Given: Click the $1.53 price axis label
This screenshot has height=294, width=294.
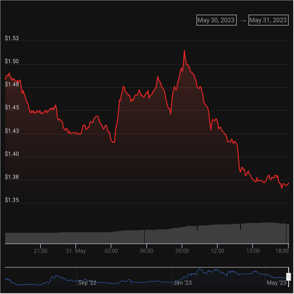Looking at the screenshot, I should (12, 38).
